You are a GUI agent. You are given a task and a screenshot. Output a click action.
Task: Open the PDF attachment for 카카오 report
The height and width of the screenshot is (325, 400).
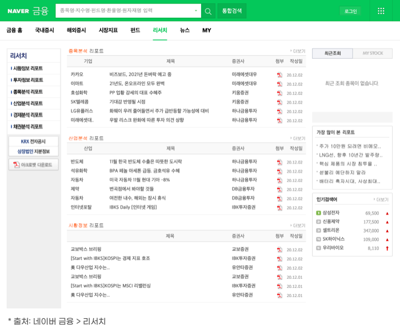click(279, 74)
